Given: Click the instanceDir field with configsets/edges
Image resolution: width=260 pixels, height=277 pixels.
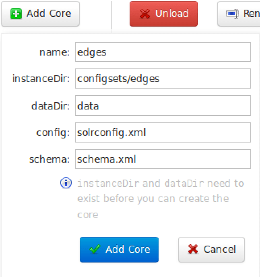Looking at the screenshot, I should point(163,79).
